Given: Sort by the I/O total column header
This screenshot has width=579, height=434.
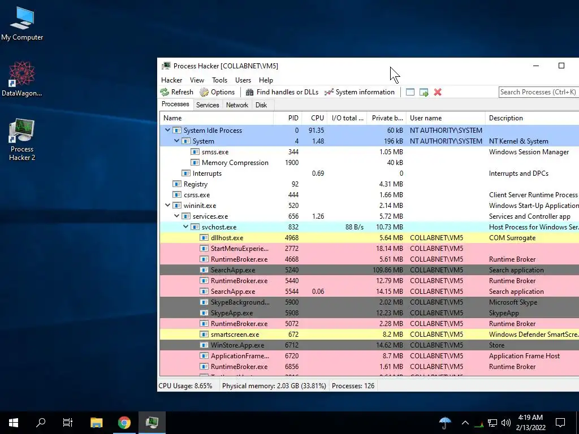Looking at the screenshot, I should 347,118.
